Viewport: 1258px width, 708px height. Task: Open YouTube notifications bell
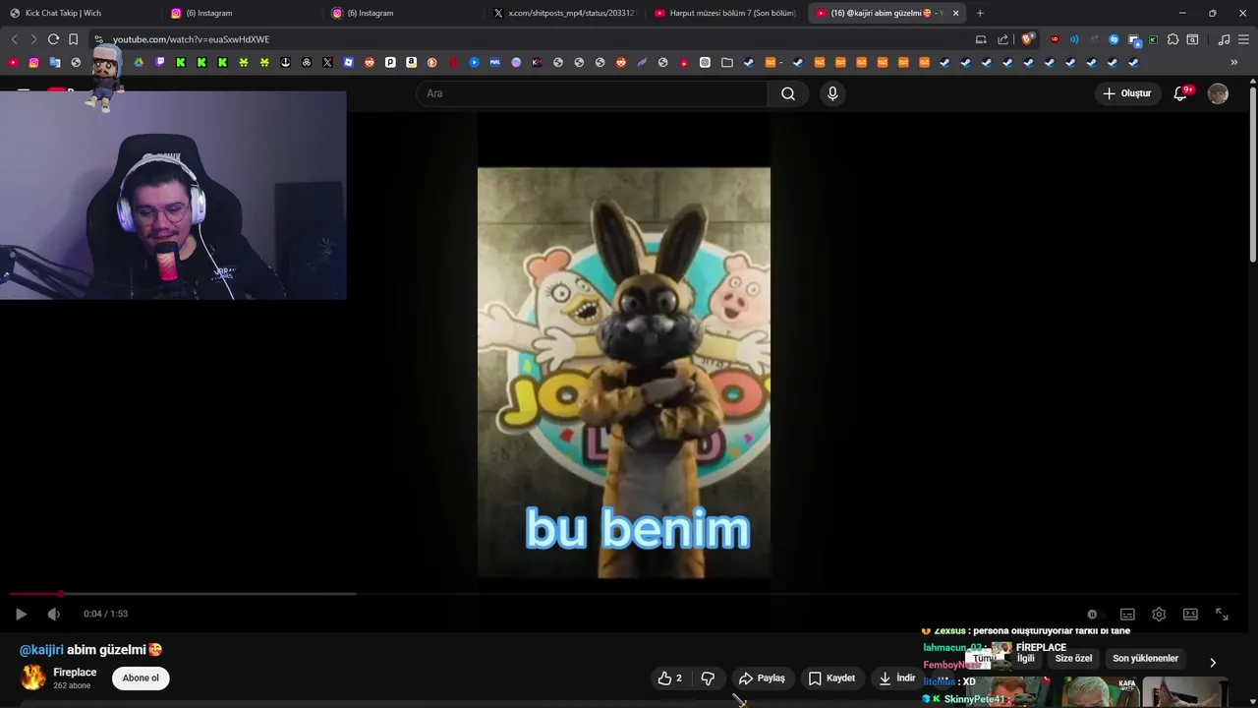pos(1180,93)
